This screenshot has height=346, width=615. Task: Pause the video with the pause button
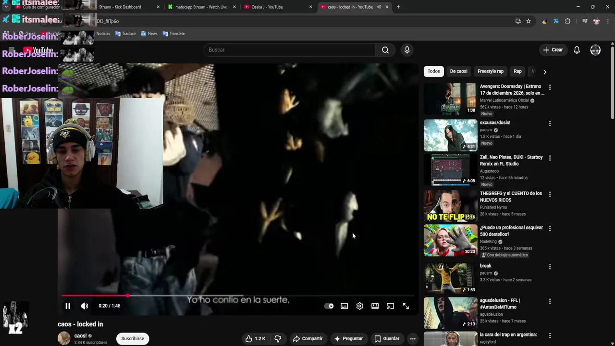pos(68,306)
